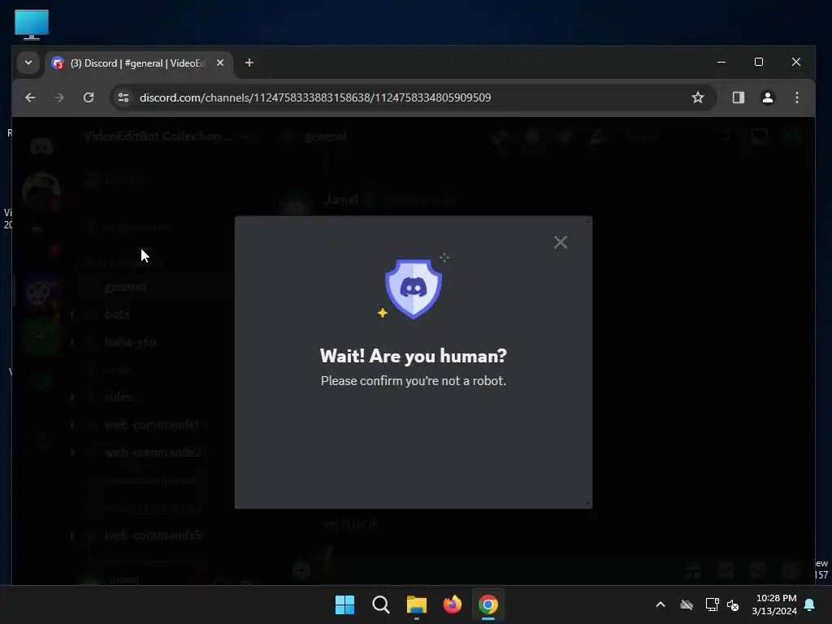Open a new Chrome tab
Viewport: 832px width, 624px height.
[249, 63]
